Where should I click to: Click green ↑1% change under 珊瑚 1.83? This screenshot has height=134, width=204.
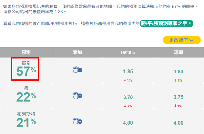pyautogui.click(x=178, y=80)
